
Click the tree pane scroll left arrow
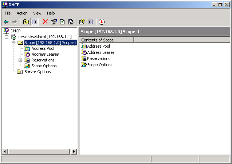coord(5,151)
